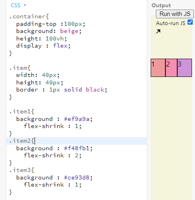This screenshot has height=200, width=195.
Task: Click the pink box labeled 1
Action: click(x=158, y=68)
